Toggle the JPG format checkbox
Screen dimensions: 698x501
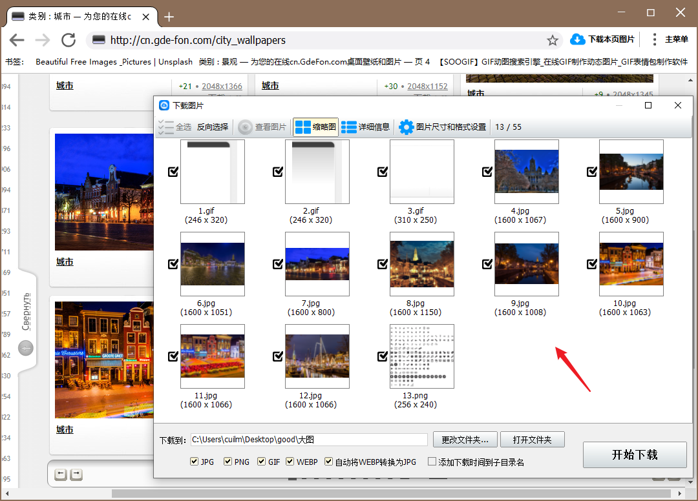tap(194, 462)
